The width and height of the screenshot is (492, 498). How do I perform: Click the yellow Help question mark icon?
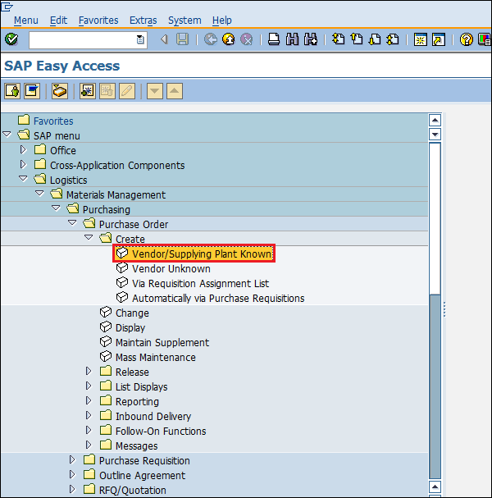pyautogui.click(x=467, y=39)
